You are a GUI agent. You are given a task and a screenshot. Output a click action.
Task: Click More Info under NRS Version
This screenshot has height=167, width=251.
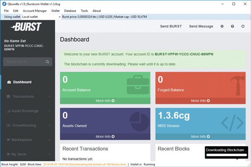[x=200, y=137]
